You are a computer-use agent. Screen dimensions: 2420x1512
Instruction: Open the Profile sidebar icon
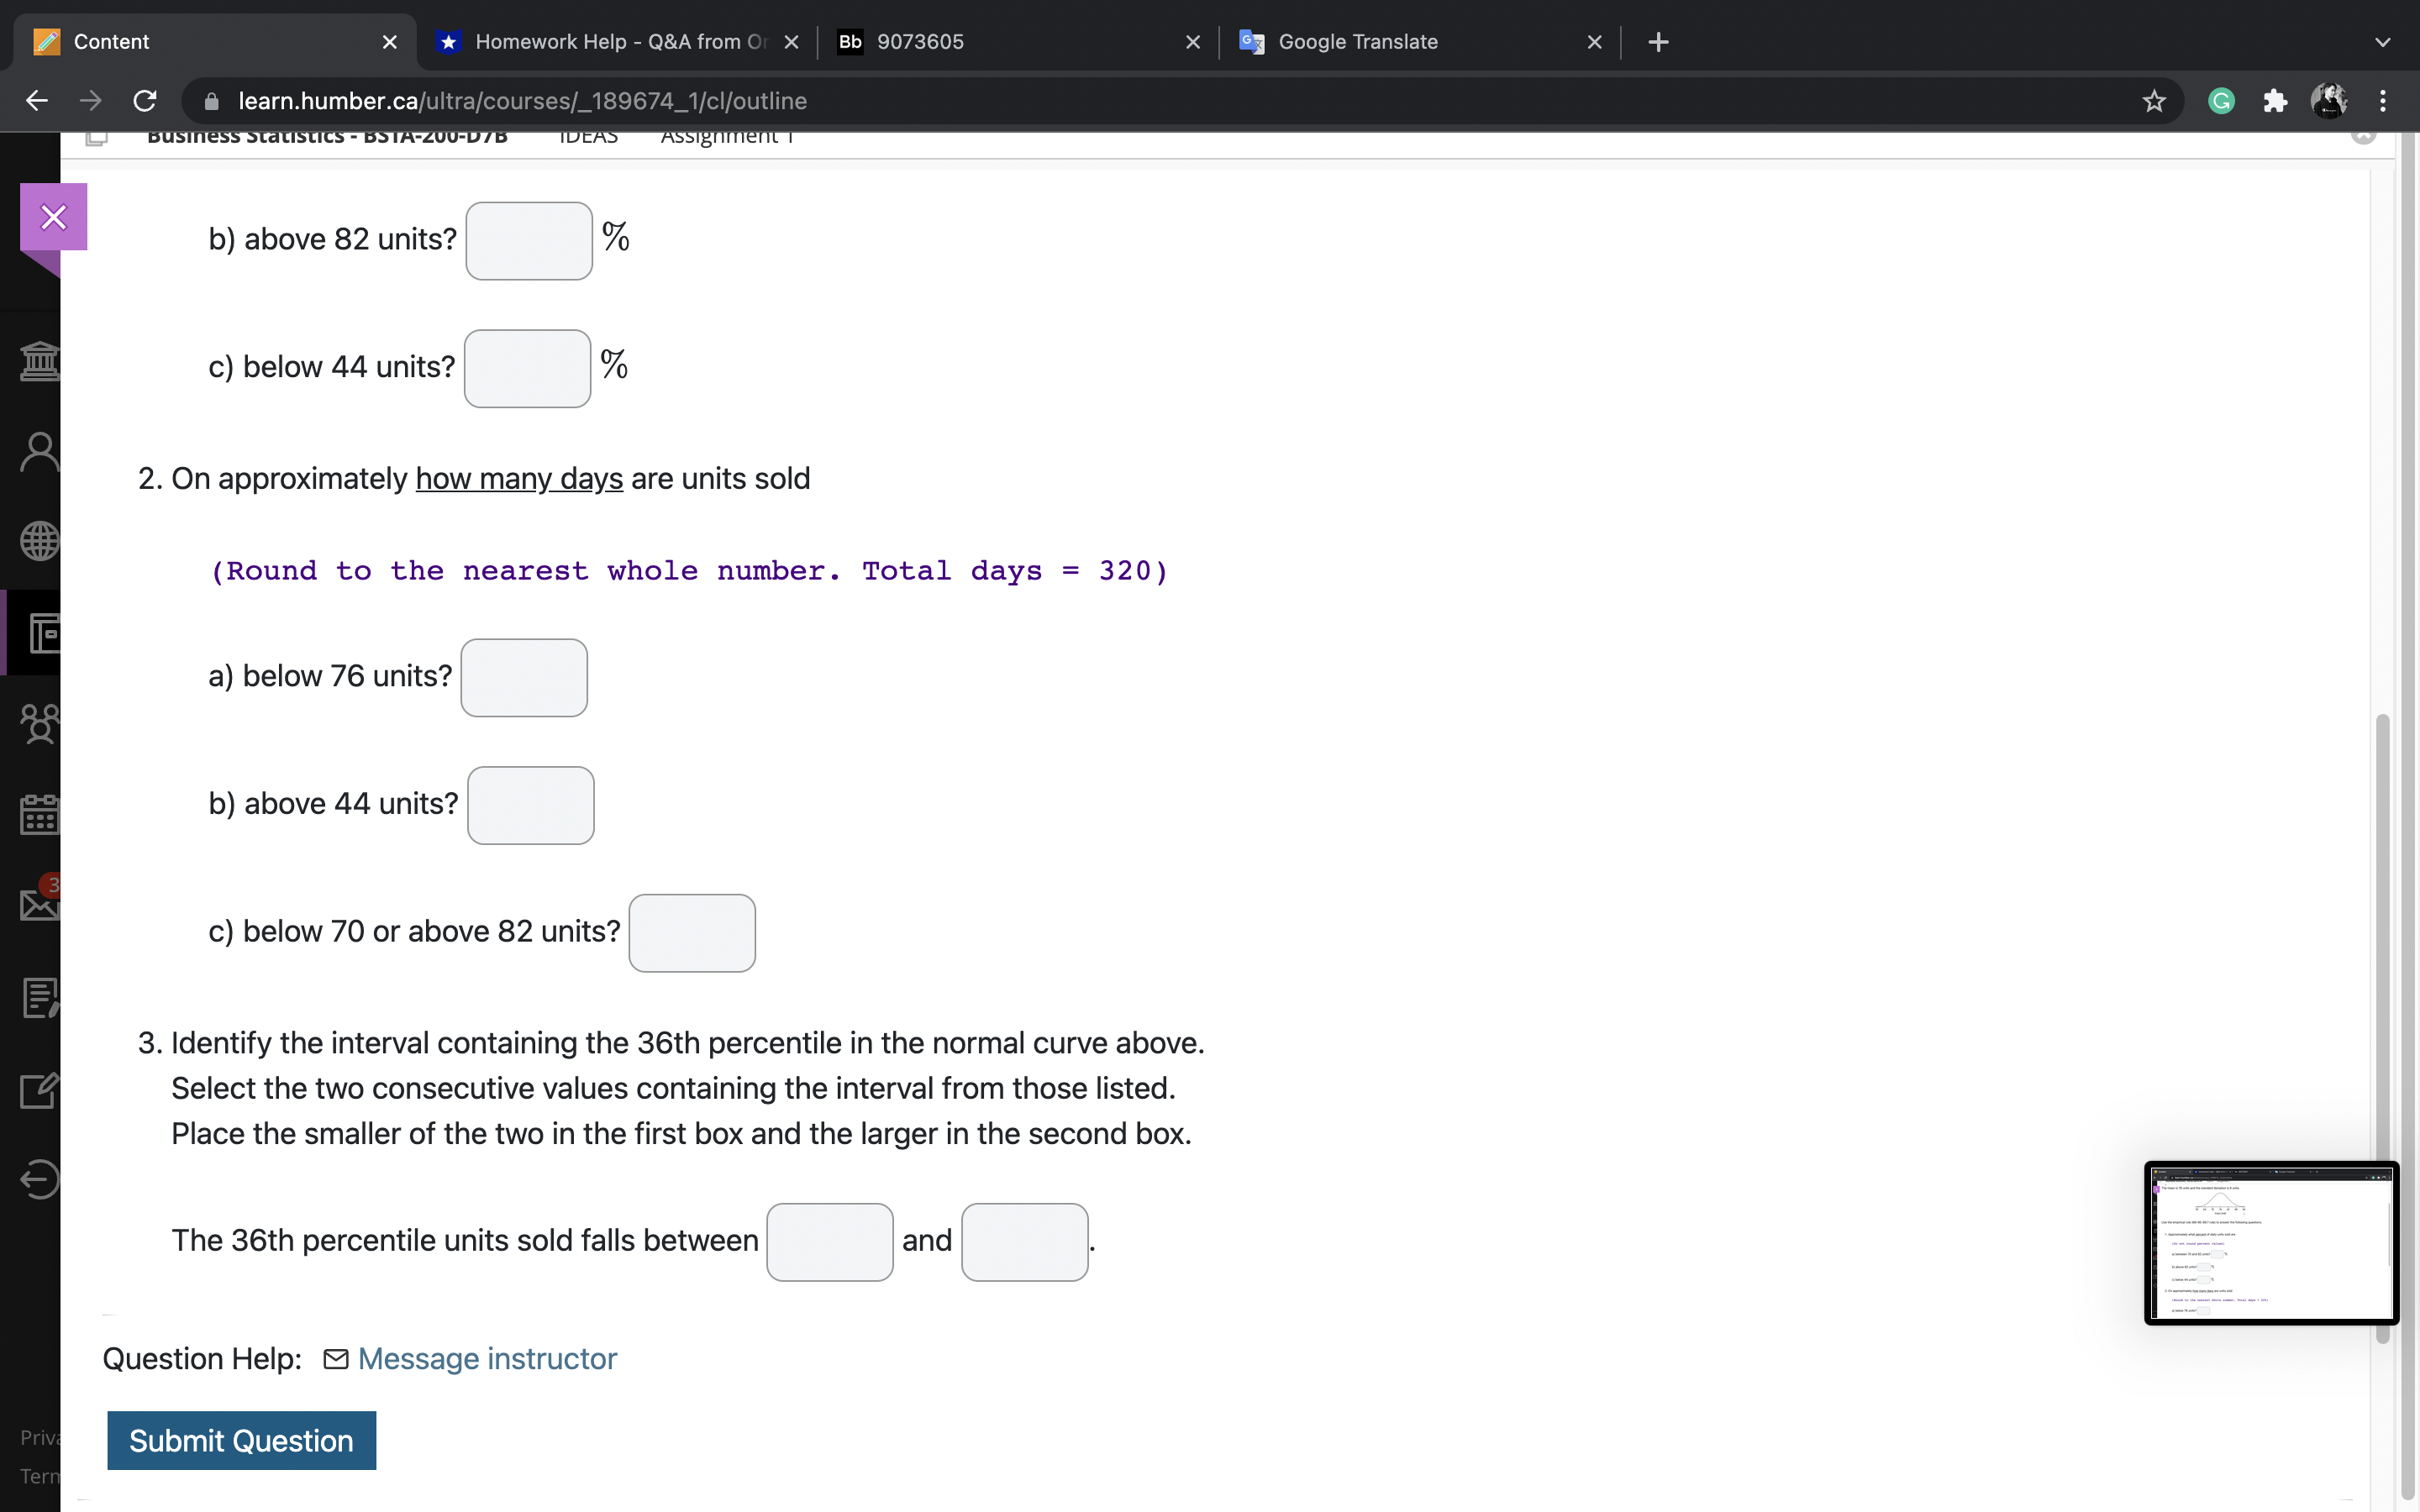point(39,452)
